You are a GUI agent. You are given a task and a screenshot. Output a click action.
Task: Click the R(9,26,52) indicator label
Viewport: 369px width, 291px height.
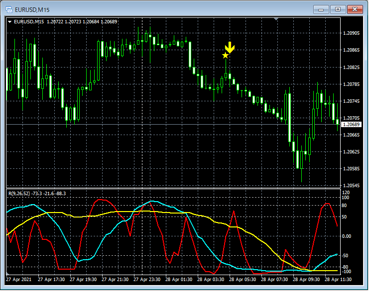click(x=37, y=194)
